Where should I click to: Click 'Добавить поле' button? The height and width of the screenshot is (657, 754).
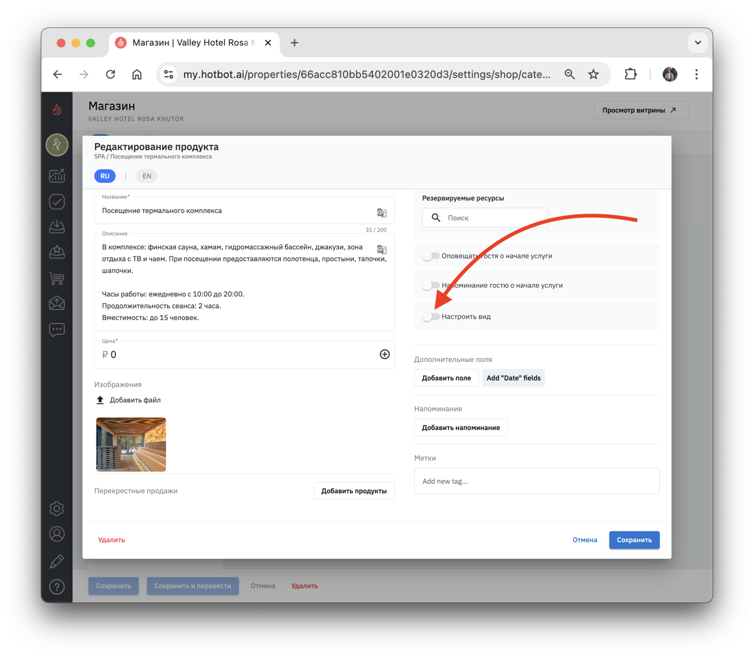(446, 378)
